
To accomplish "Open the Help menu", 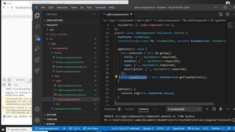I will [112, 7].
